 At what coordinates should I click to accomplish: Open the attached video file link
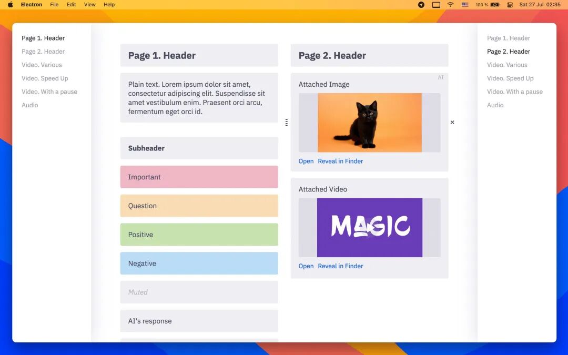point(306,266)
